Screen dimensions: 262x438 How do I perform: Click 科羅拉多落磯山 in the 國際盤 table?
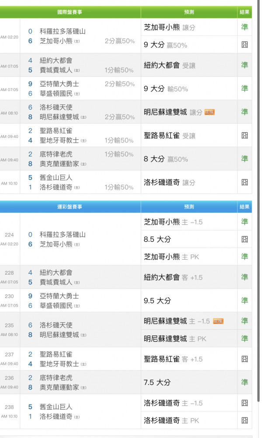tap(63, 31)
